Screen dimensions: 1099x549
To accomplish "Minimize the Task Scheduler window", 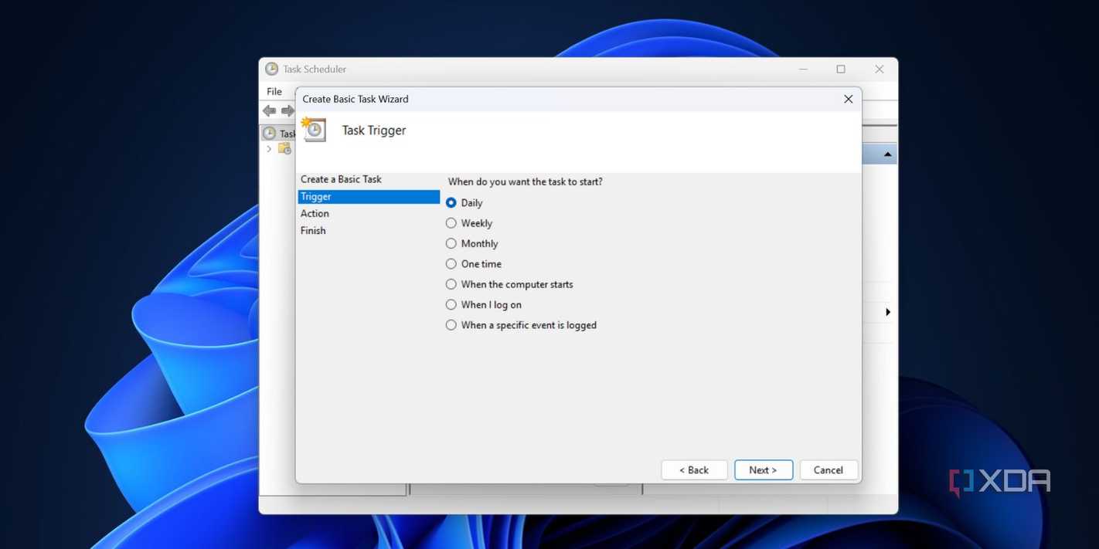I will pos(804,69).
